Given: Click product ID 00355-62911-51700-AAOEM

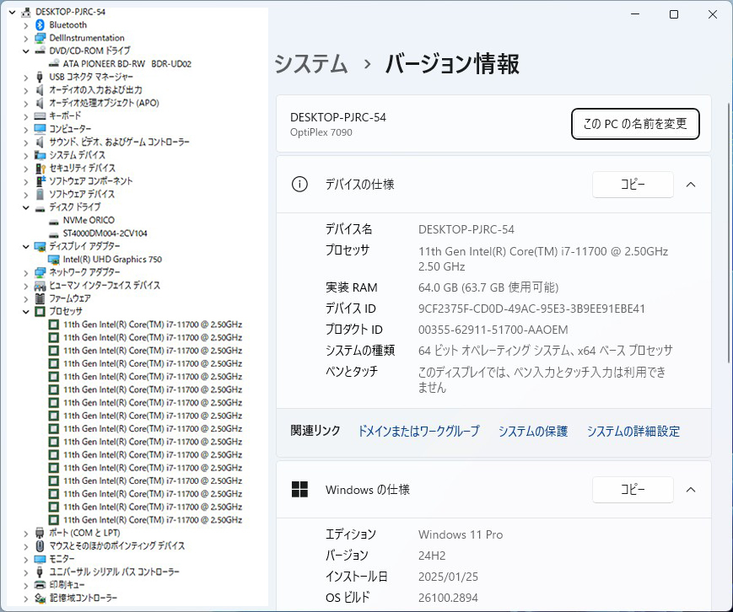Looking at the screenshot, I should (x=493, y=330).
